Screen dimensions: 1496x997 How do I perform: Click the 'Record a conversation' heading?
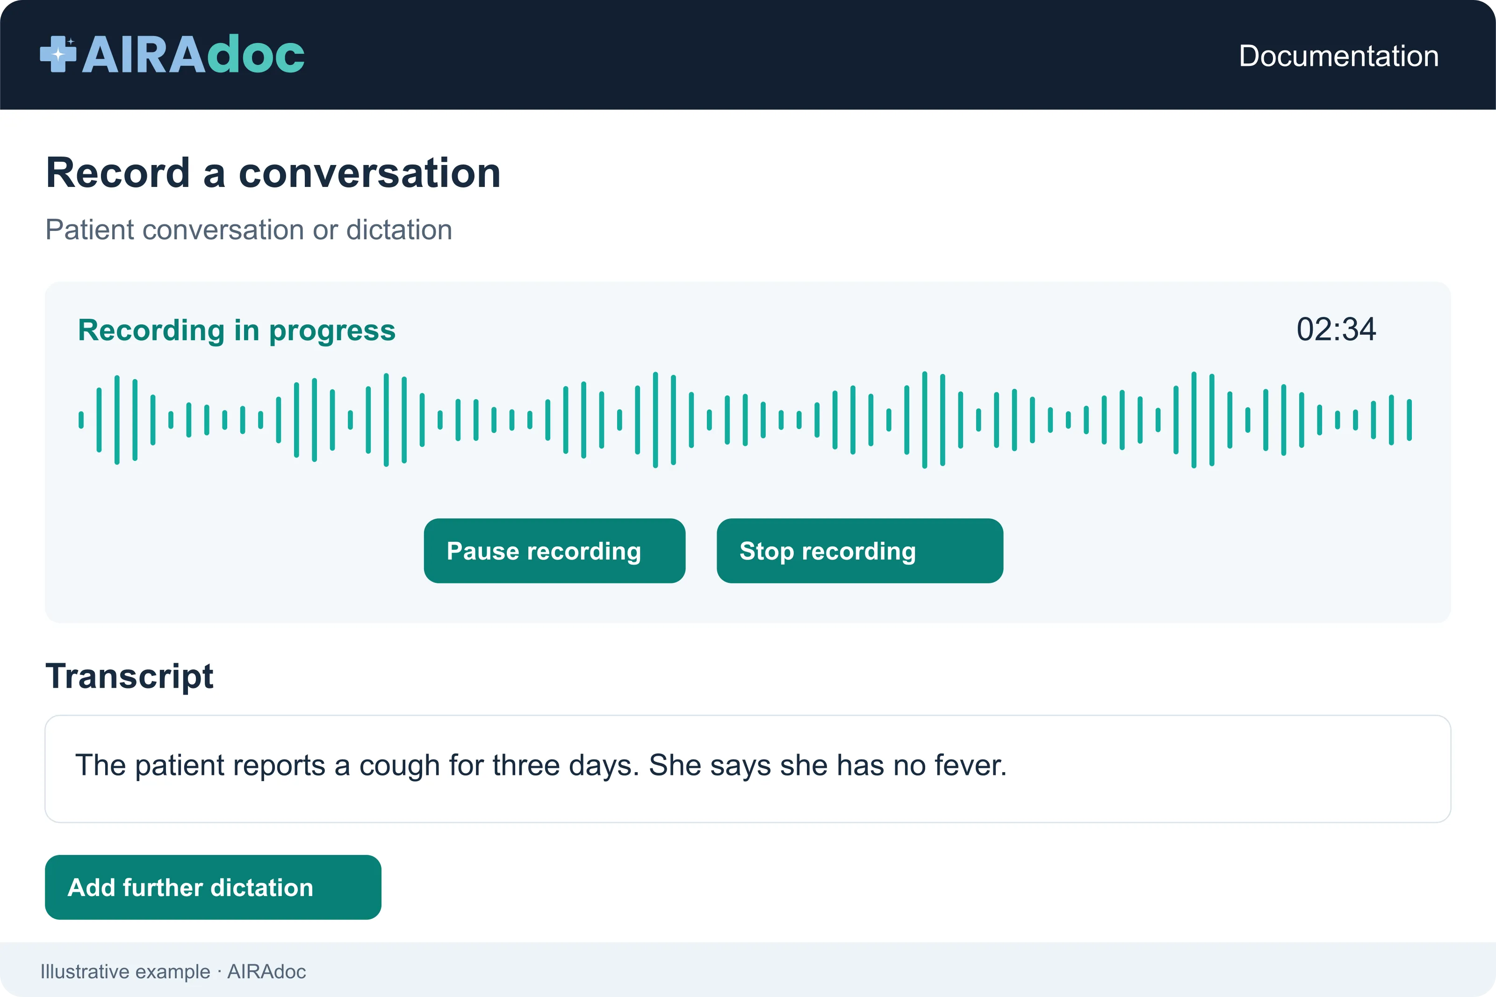273,173
